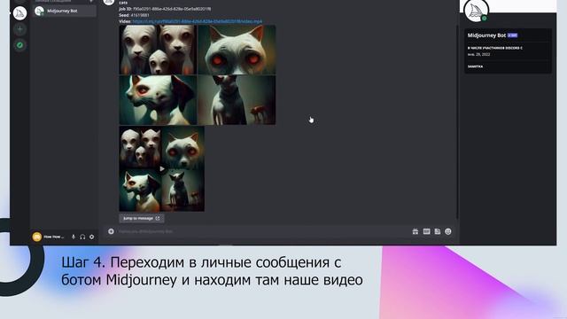Image resolution: width=567 pixels, height=319 pixels.
Task: Deafen with the headphones icon
Action: [82, 237]
